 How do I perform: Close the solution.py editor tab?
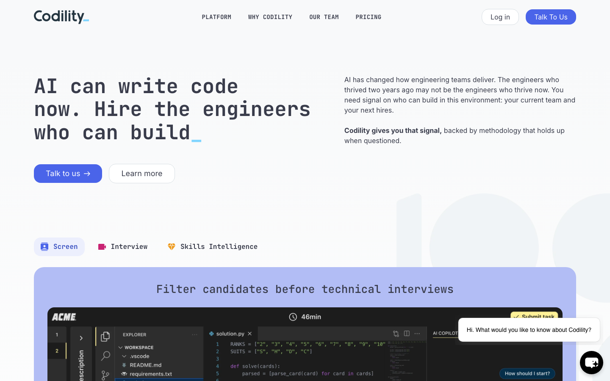pos(250,334)
